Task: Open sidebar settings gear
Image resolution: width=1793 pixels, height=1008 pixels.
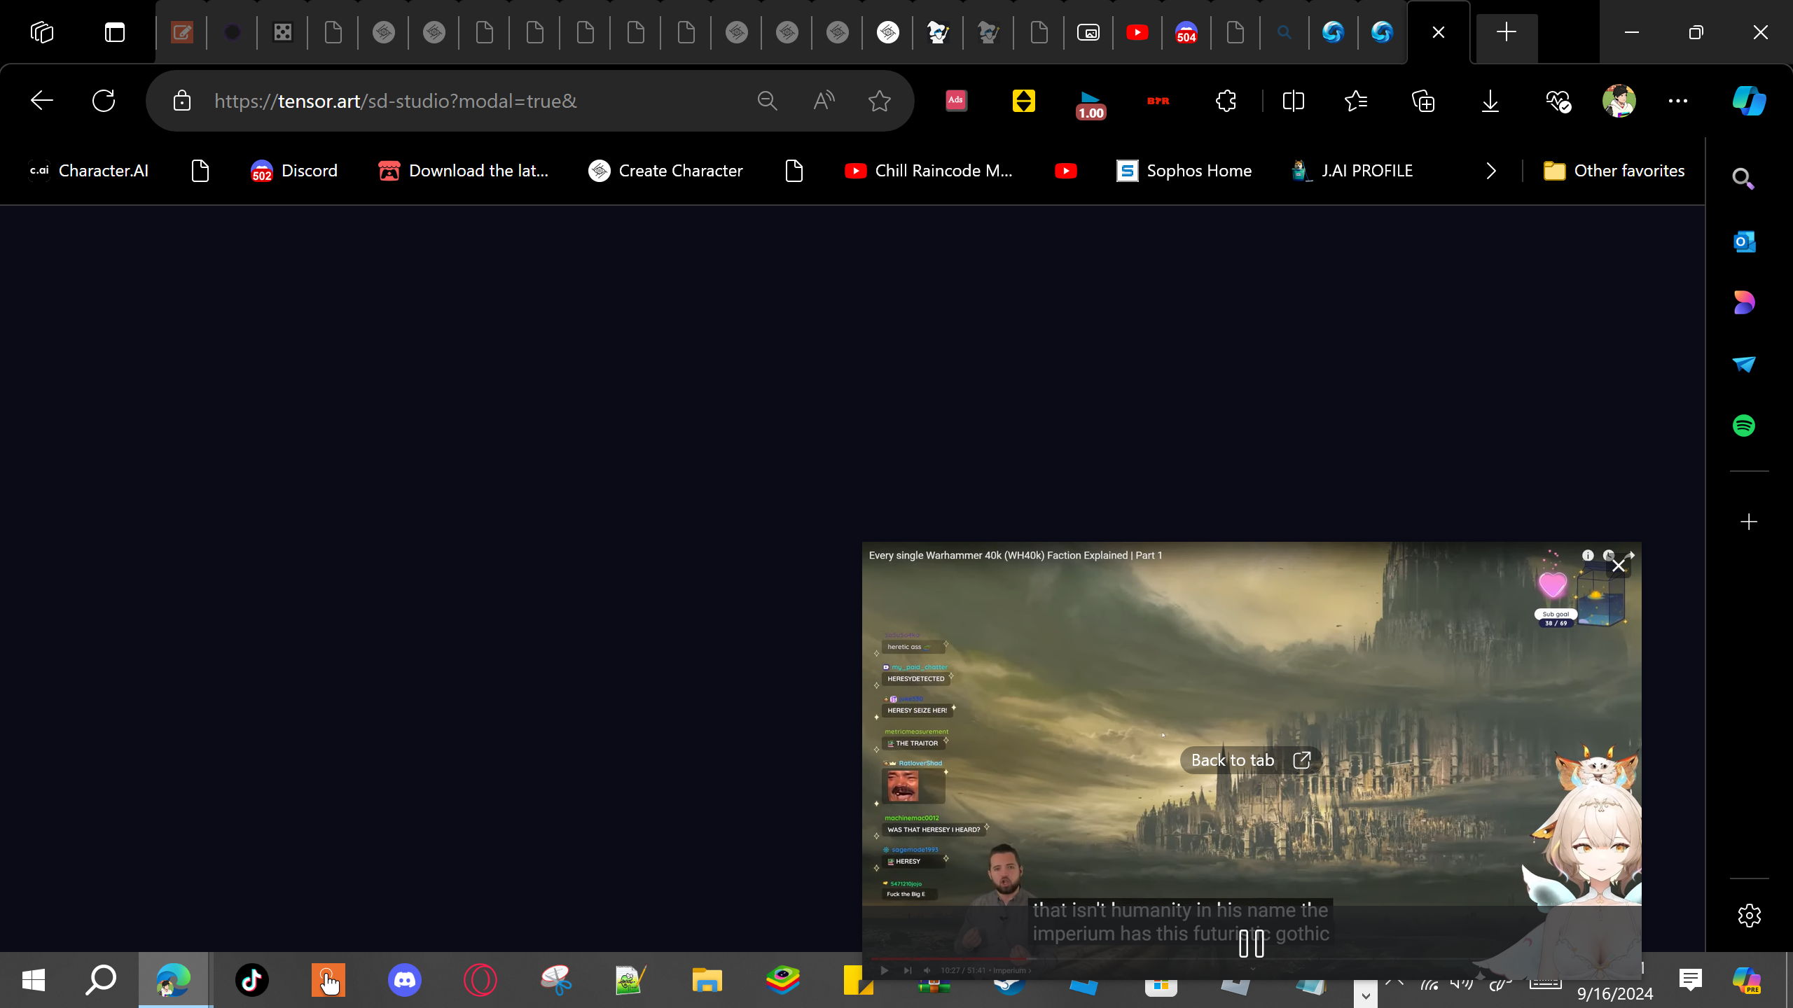Action: pyautogui.click(x=1749, y=916)
